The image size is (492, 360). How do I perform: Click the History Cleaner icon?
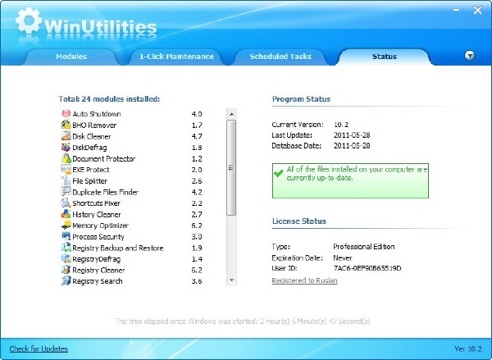[x=66, y=214]
